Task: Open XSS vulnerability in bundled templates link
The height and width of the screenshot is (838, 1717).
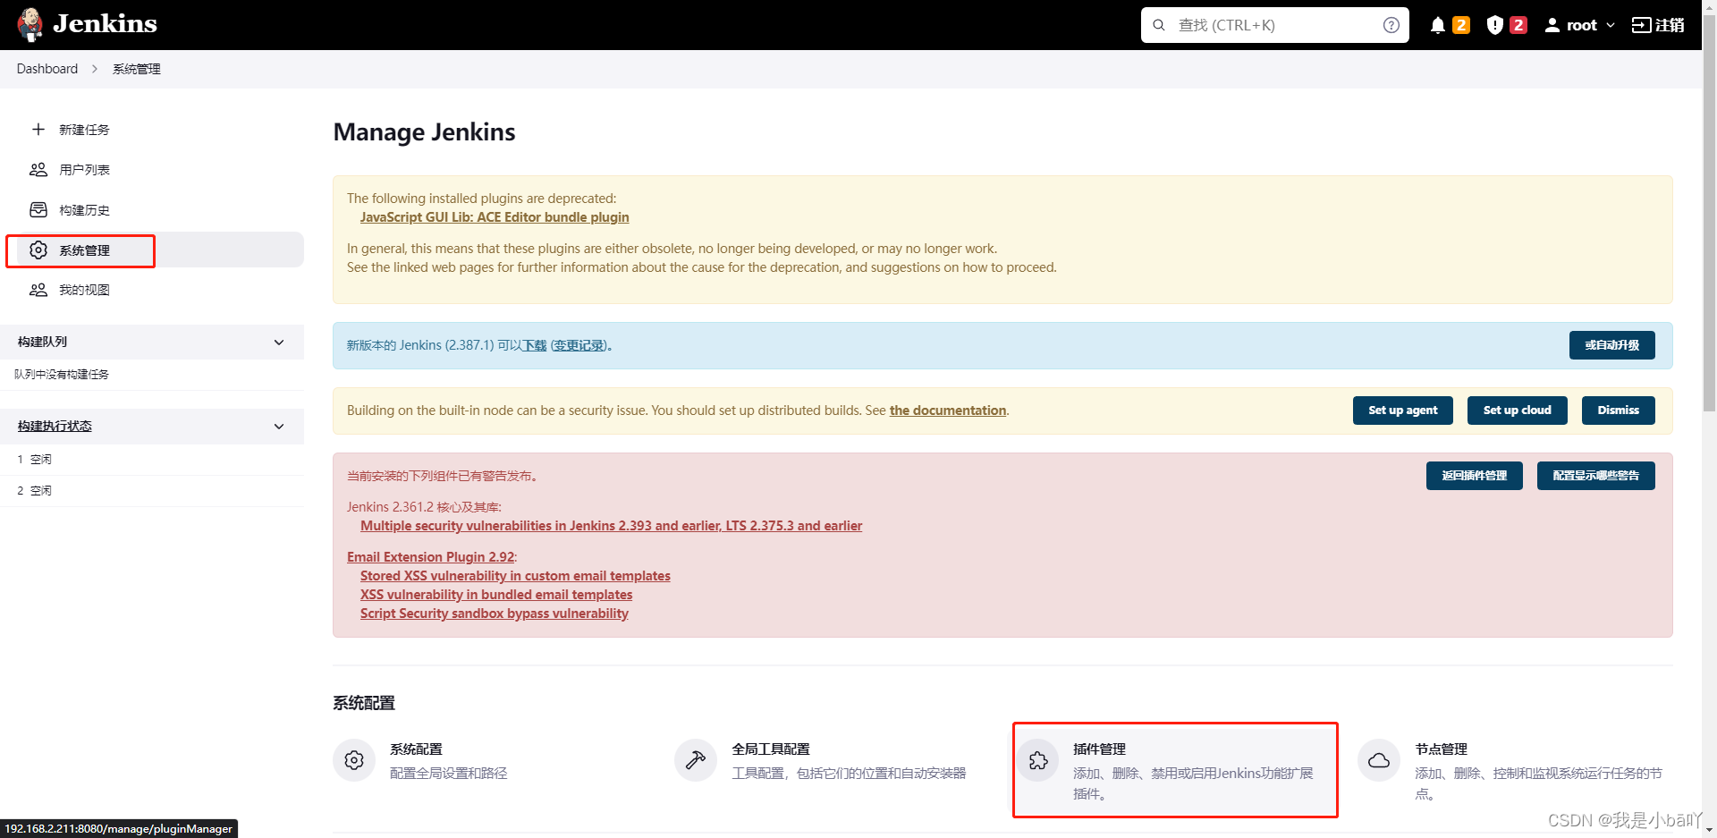Action: (x=496, y=595)
